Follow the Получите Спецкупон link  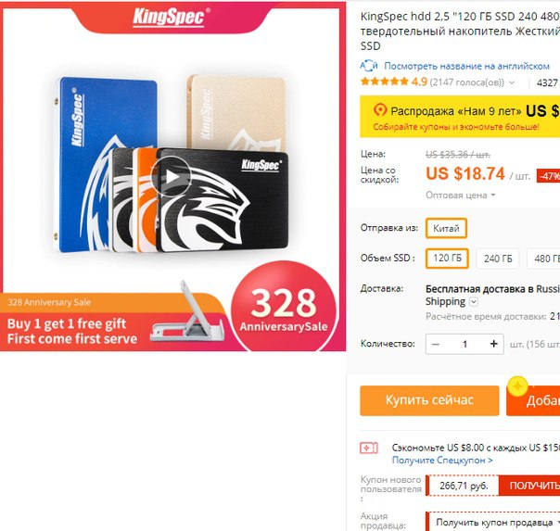click(x=442, y=461)
